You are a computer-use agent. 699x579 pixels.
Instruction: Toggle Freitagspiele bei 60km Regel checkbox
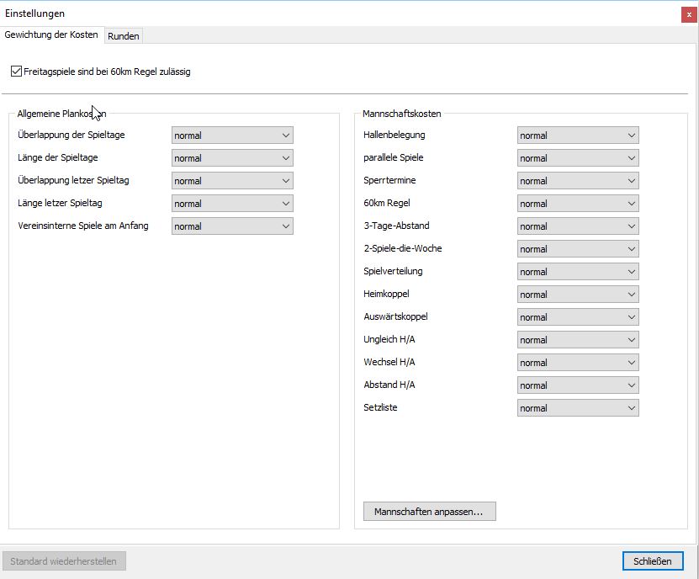click(17, 72)
